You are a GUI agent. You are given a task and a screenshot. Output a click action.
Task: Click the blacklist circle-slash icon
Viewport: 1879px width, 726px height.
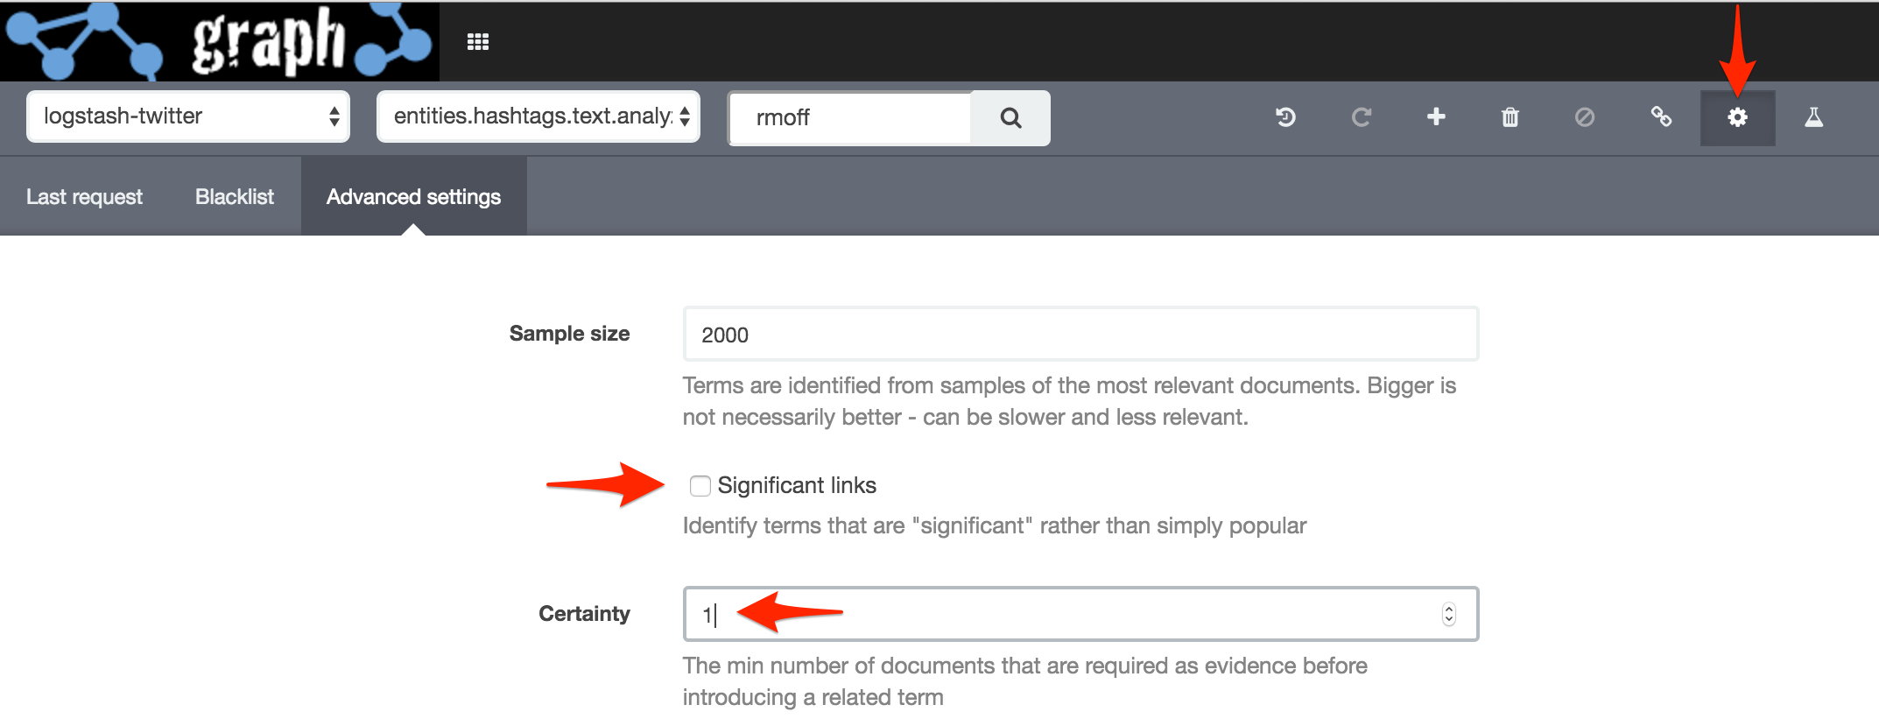tap(1585, 117)
